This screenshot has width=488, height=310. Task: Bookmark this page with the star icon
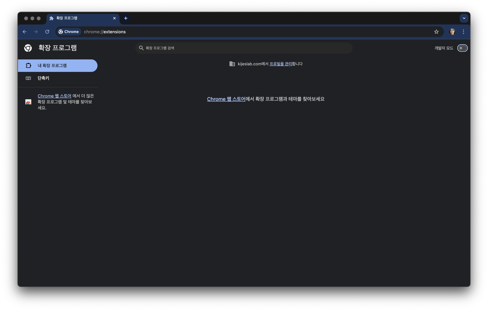click(437, 32)
